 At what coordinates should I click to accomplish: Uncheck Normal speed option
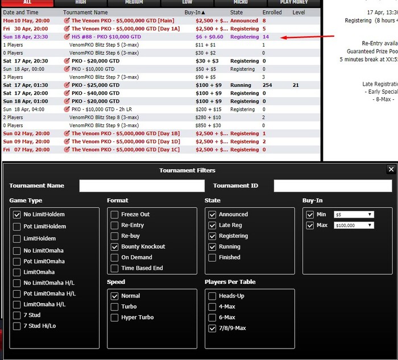coord(114,296)
